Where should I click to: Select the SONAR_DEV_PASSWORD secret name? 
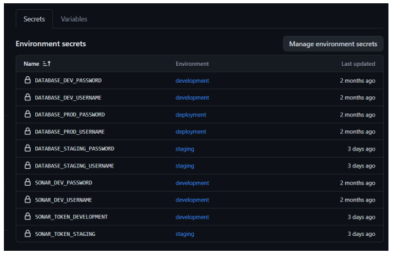point(63,183)
